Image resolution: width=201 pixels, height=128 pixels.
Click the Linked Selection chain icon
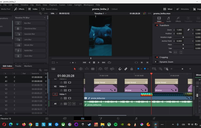click(x=126, y=69)
